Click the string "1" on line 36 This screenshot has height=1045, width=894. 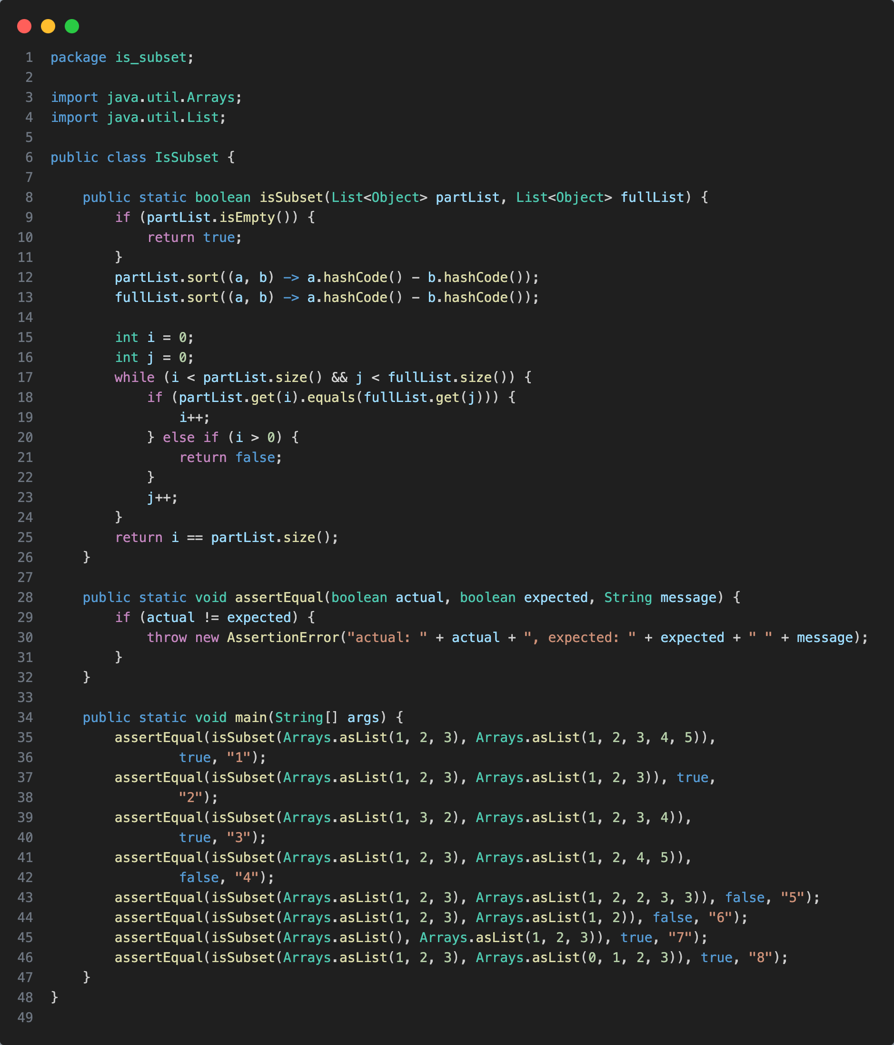click(x=239, y=757)
